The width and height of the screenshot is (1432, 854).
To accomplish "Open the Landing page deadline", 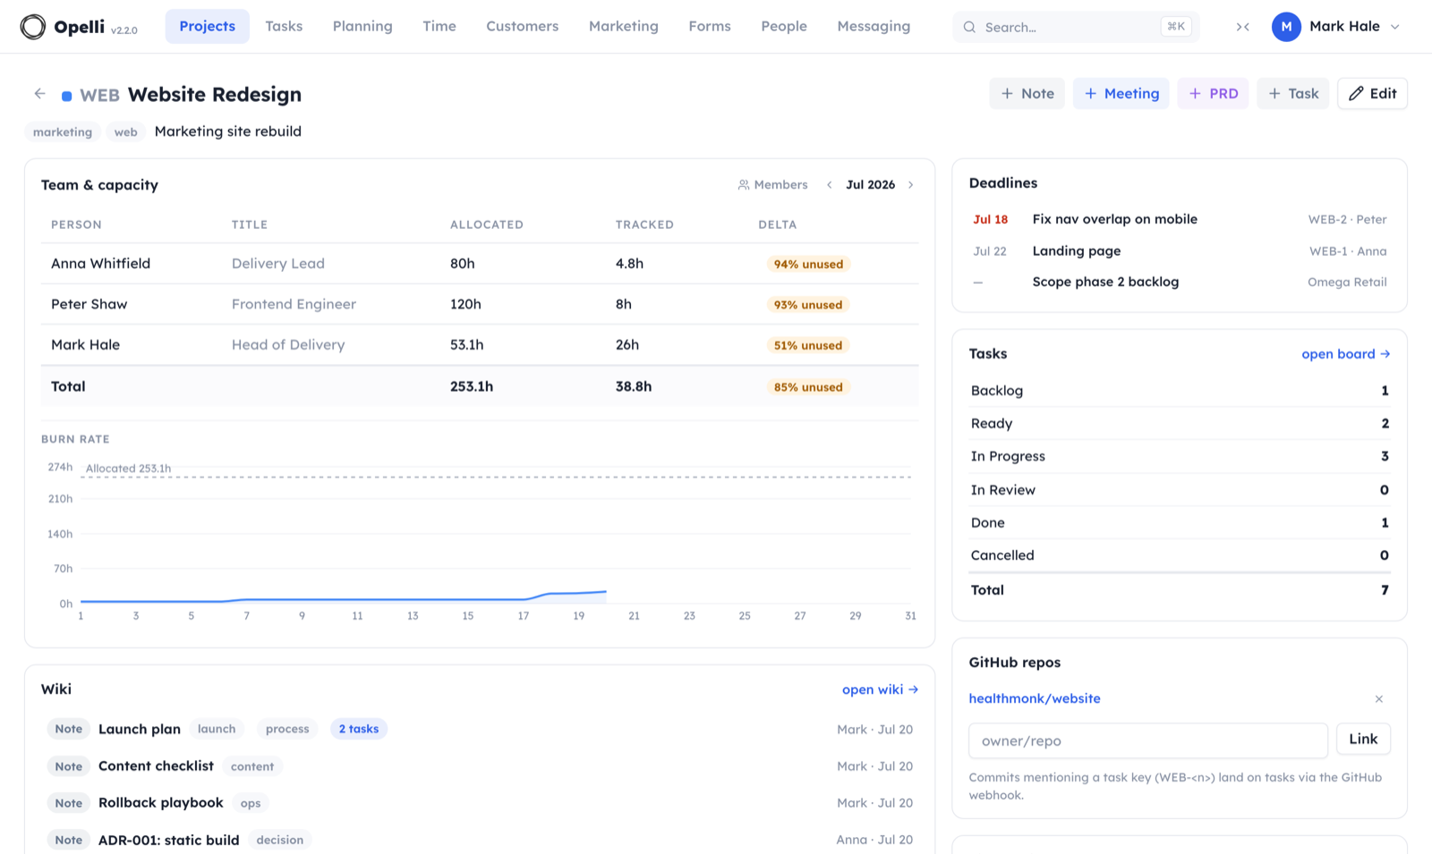I will point(1180,251).
